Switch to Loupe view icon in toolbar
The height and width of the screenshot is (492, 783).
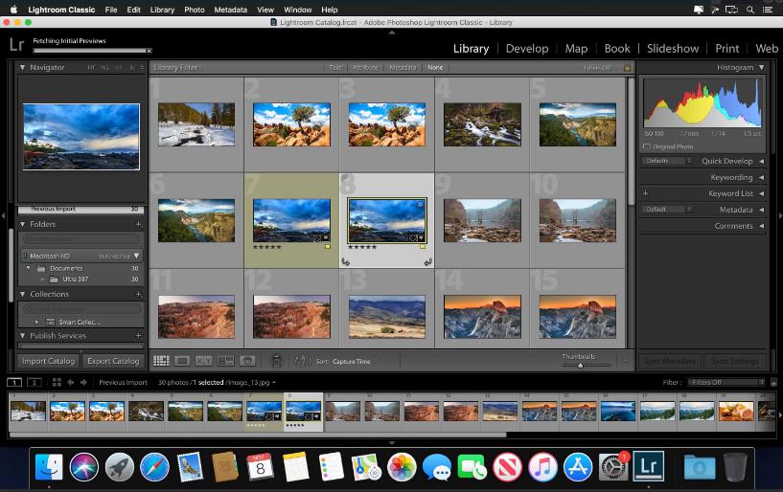182,360
